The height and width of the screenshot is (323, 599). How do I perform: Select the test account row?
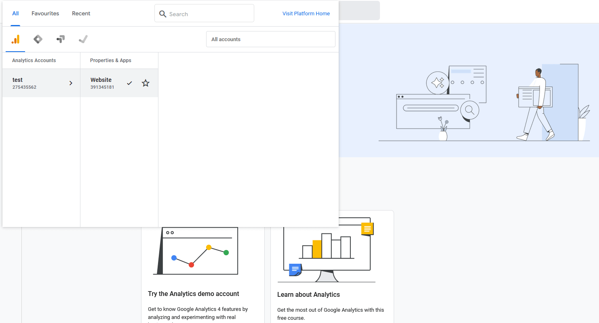[41, 83]
